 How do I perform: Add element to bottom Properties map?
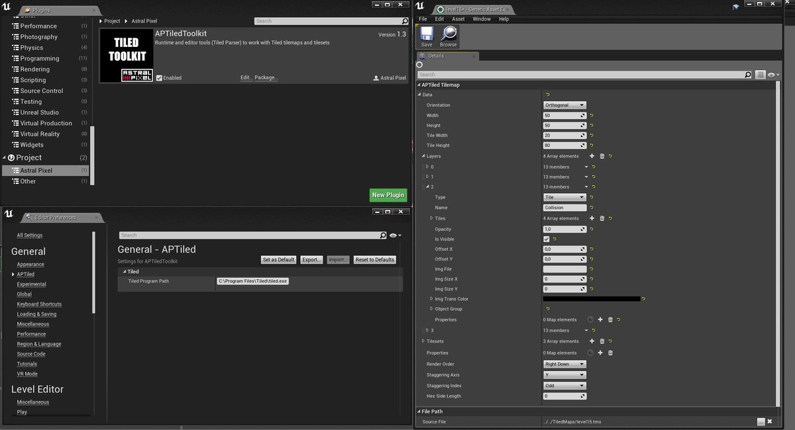[600, 353]
